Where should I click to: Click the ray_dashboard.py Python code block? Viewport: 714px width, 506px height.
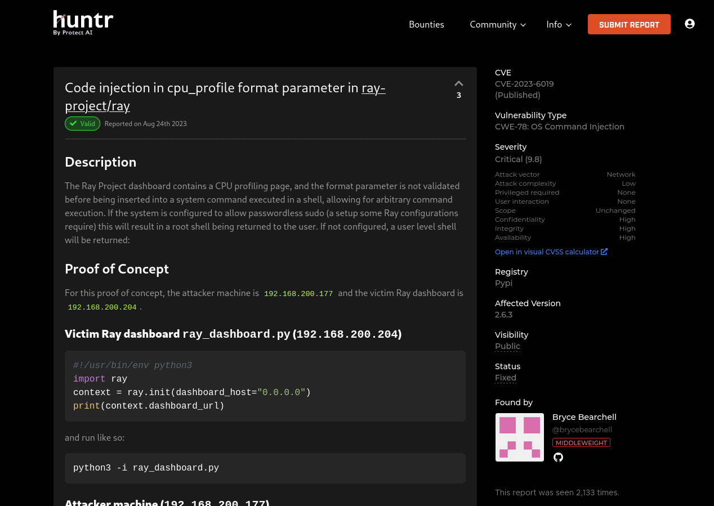265,386
